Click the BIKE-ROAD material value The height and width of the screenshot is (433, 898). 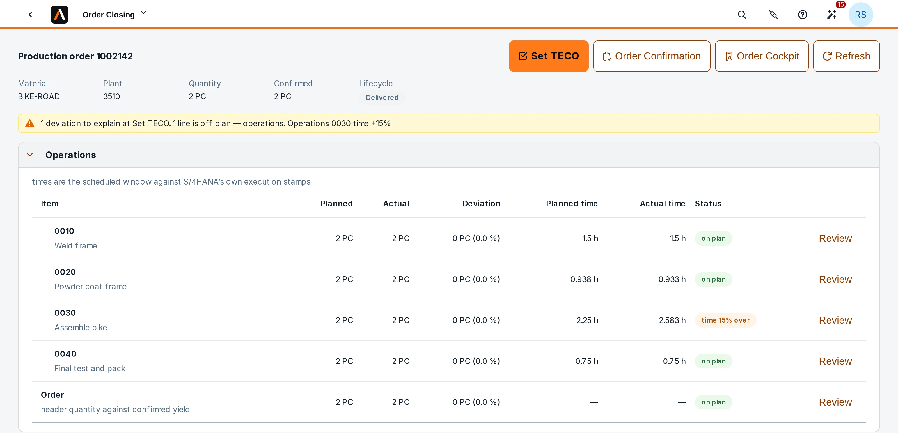click(39, 96)
